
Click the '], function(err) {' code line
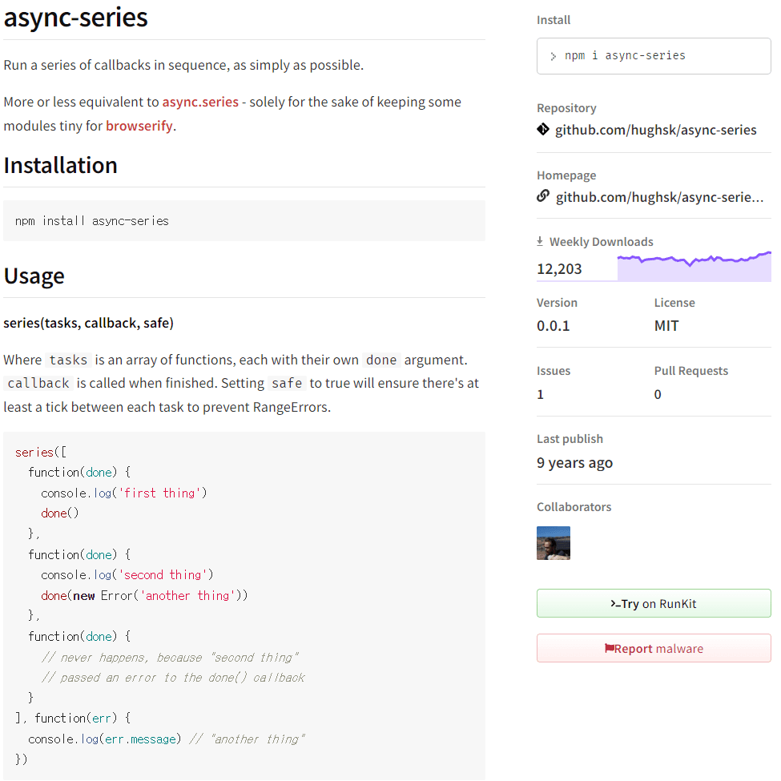coord(73,719)
